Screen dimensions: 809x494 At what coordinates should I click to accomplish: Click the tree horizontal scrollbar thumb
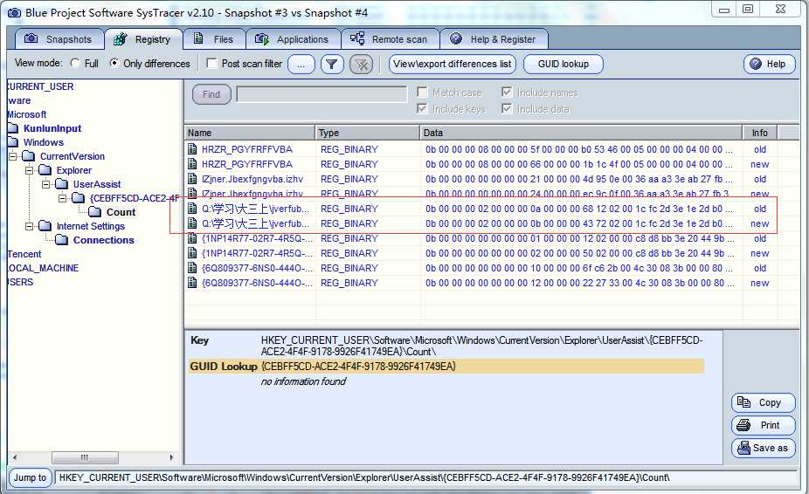(85, 457)
